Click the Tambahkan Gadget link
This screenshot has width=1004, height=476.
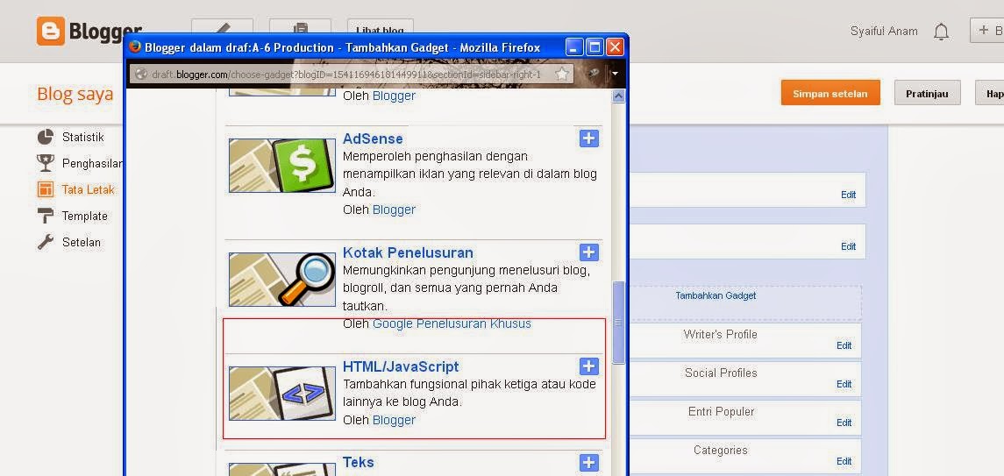(x=716, y=295)
